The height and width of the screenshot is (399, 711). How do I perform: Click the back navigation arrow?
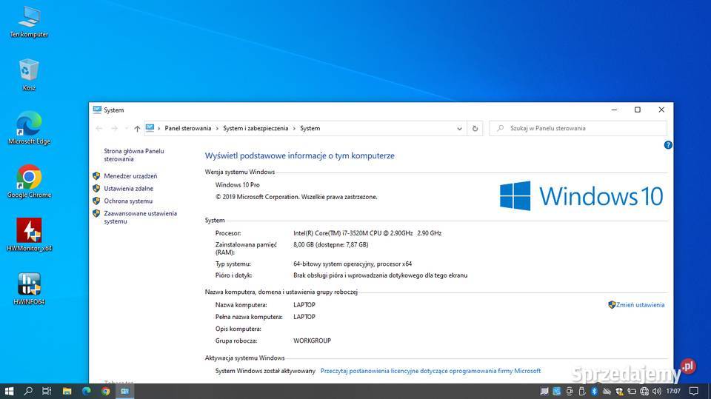click(99, 129)
